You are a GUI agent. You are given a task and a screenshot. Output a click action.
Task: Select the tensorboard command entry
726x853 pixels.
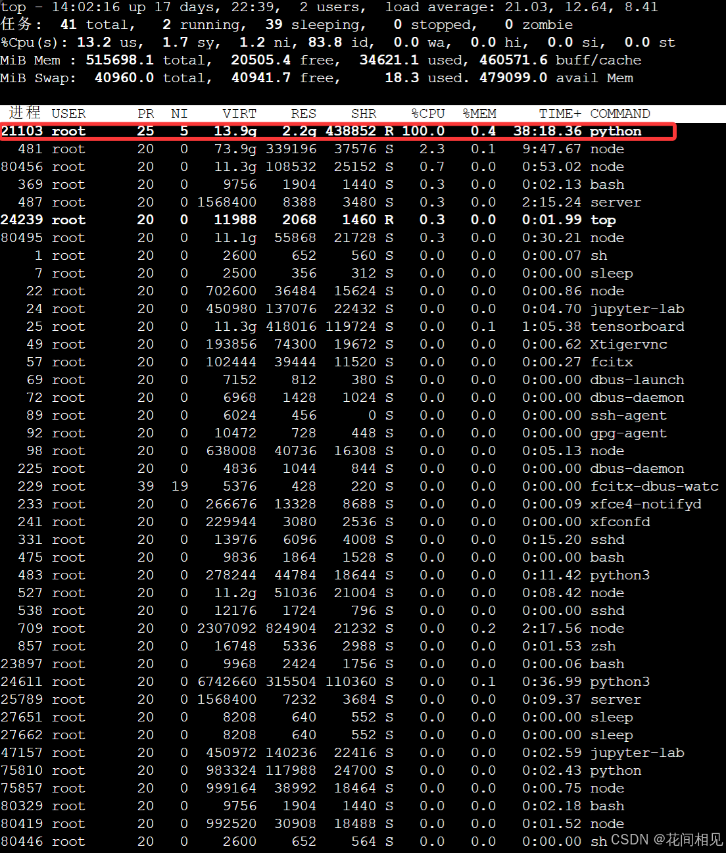637,326
